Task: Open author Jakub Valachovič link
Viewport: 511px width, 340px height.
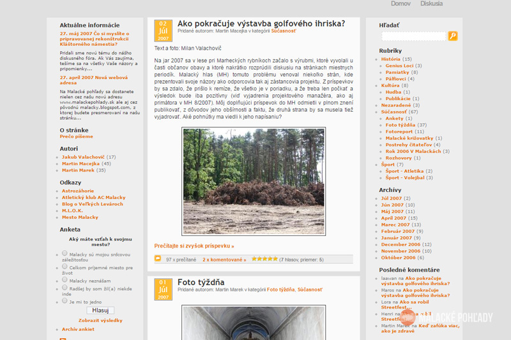Action: [83, 157]
